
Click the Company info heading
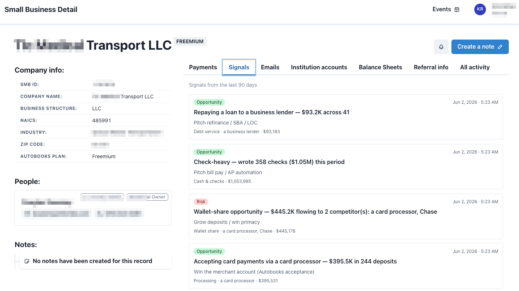click(39, 70)
